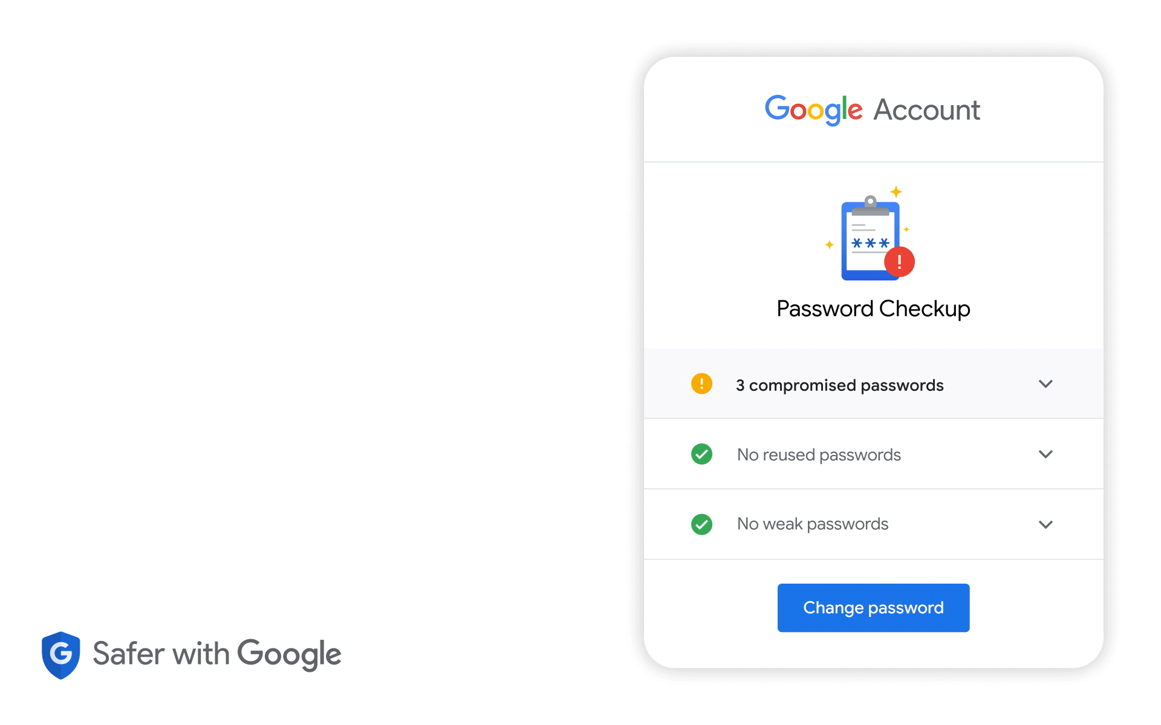Click the blue Safer with Google shield icon
1161x725 pixels.
point(61,655)
